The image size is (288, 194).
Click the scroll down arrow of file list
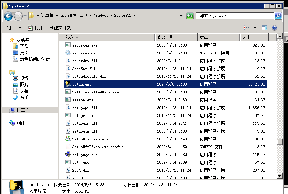pos(279,176)
